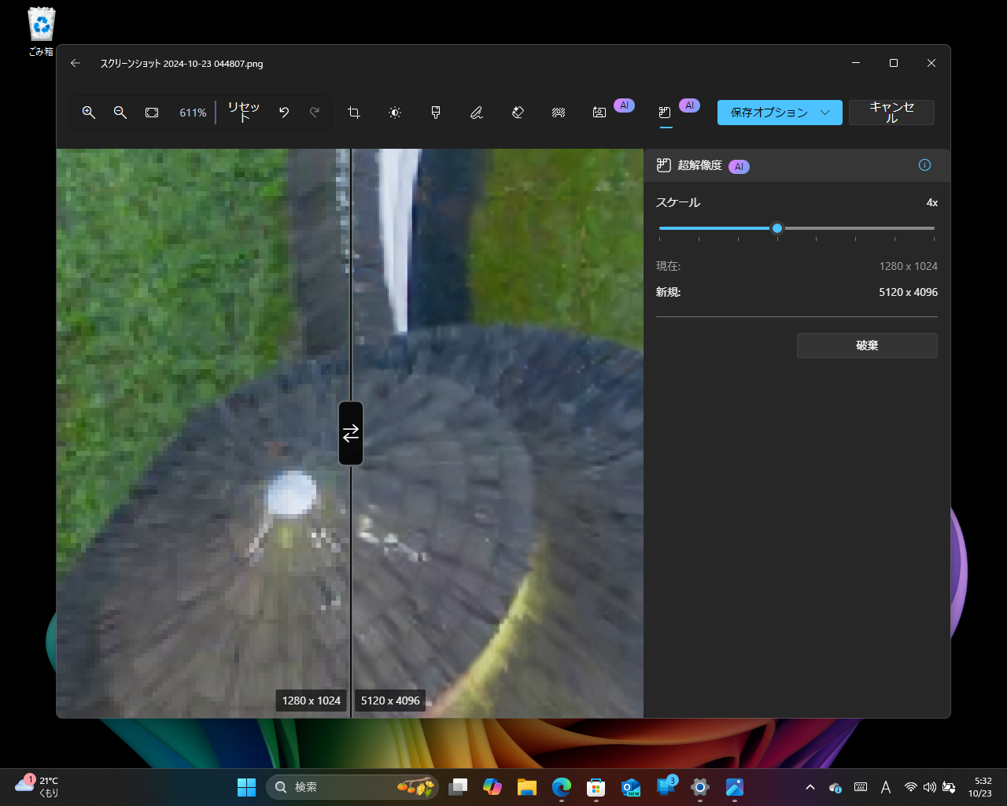The width and height of the screenshot is (1007, 806).
Task: Click the info icon in 超解像度 panel
Action: 924,165
